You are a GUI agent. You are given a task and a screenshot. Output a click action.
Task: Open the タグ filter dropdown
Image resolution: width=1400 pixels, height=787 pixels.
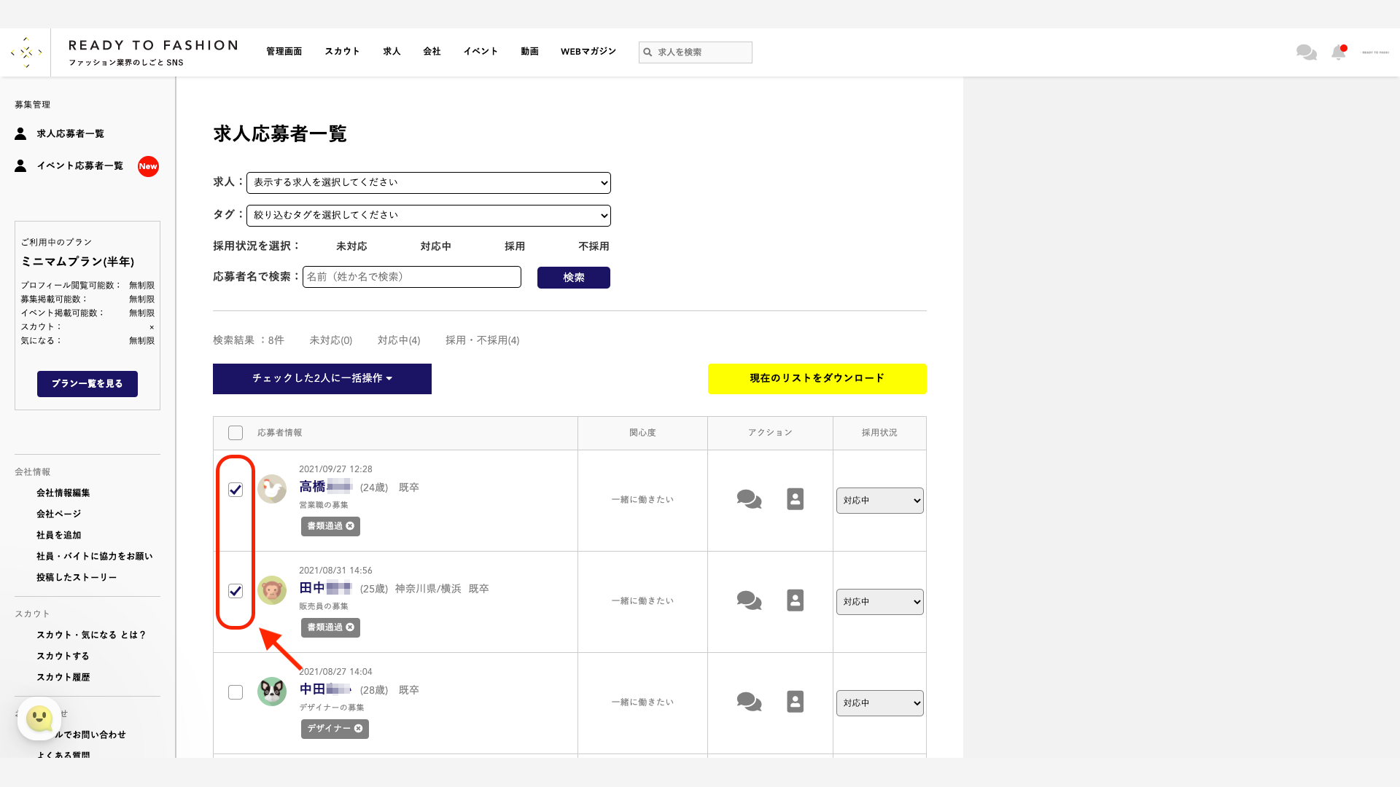pos(428,216)
